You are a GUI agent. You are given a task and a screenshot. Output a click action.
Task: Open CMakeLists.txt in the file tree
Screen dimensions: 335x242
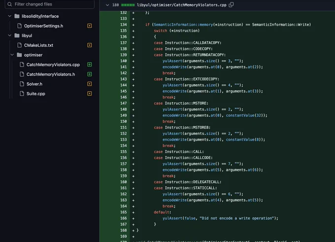(x=38, y=45)
